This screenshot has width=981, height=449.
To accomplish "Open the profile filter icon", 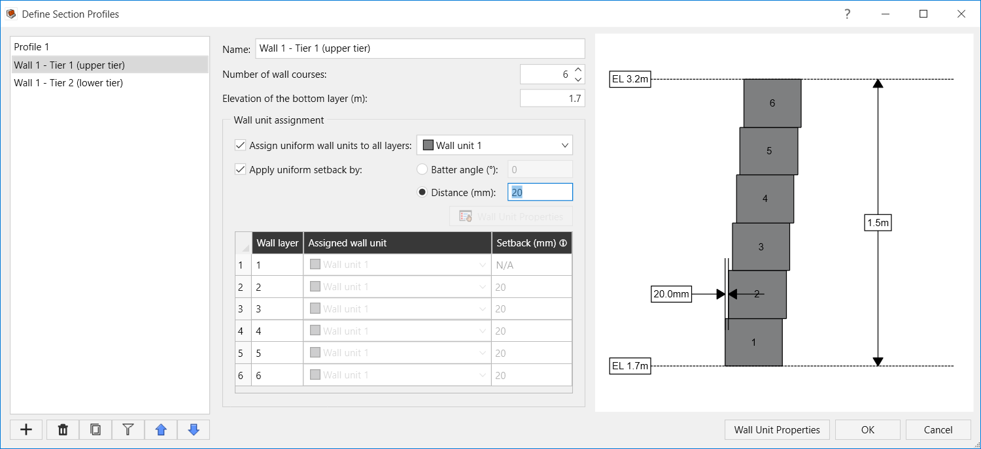I will 128,429.
